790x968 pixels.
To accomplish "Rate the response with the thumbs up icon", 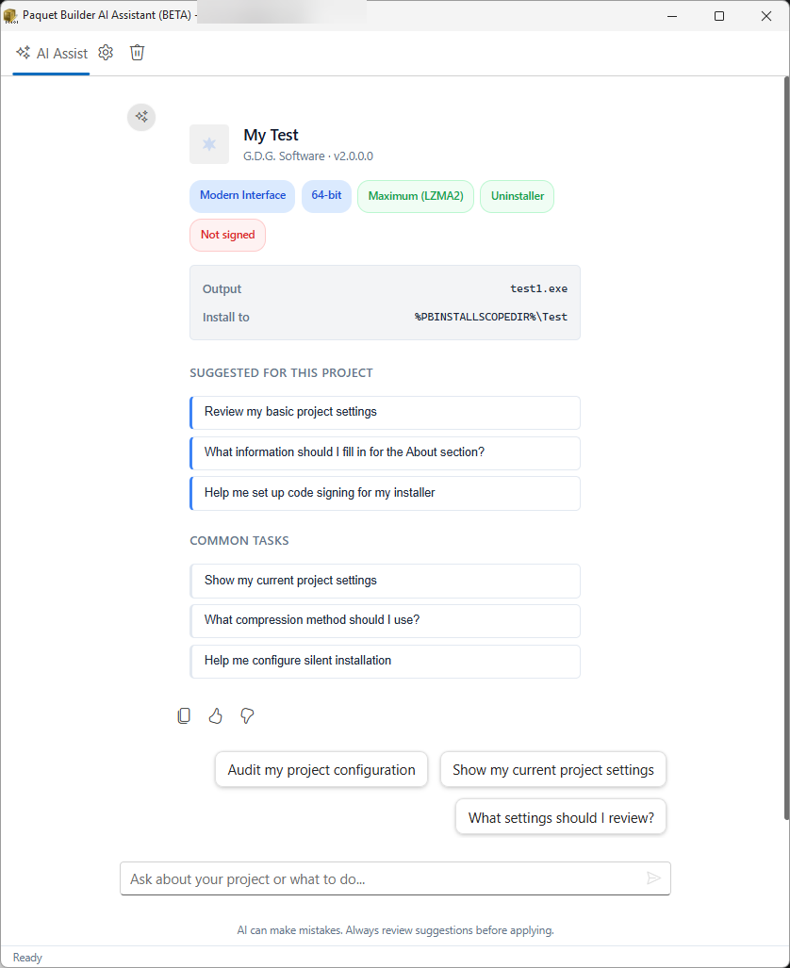I will (215, 715).
